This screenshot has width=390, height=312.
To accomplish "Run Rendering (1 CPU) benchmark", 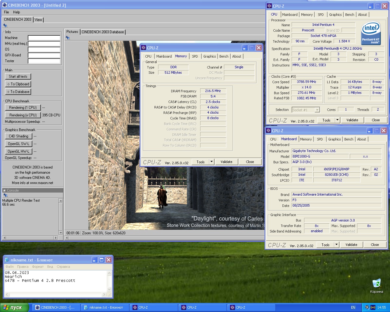I will click(x=23, y=108).
